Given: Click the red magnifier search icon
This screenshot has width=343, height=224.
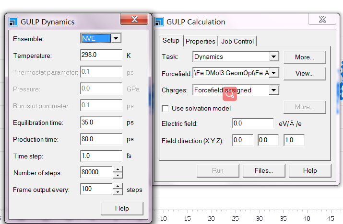Looking at the screenshot, I should click(x=230, y=94).
